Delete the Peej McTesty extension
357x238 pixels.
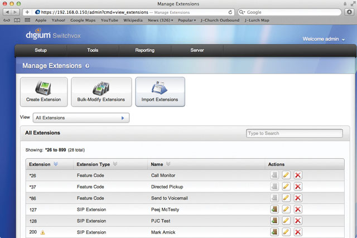point(297,209)
